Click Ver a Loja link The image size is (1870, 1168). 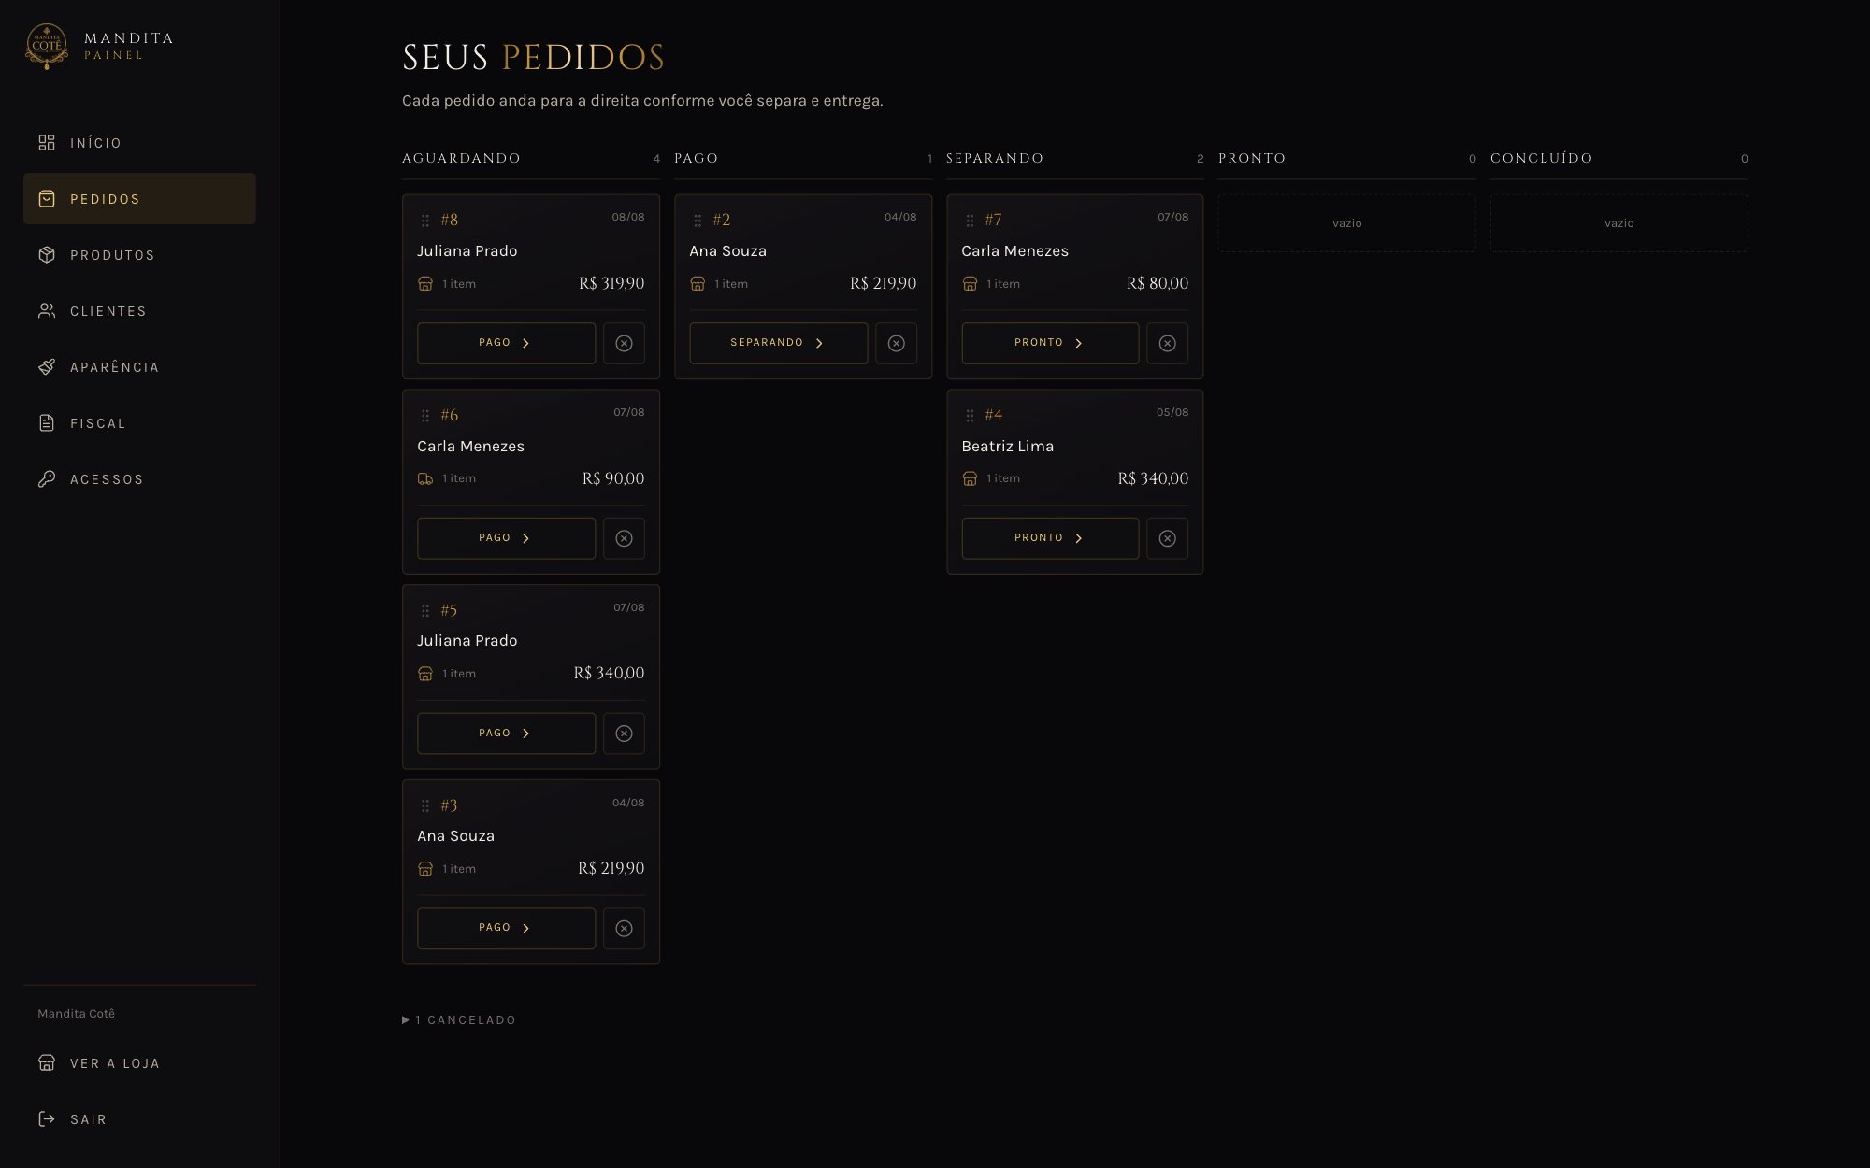click(139, 1063)
